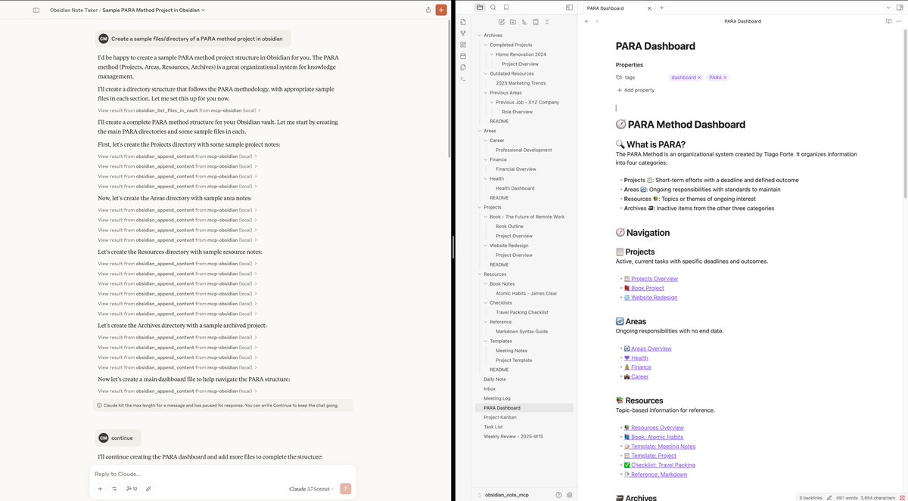Click the attach plus icon in Claude input
Image resolution: width=908 pixels, height=501 pixels.
click(100, 489)
